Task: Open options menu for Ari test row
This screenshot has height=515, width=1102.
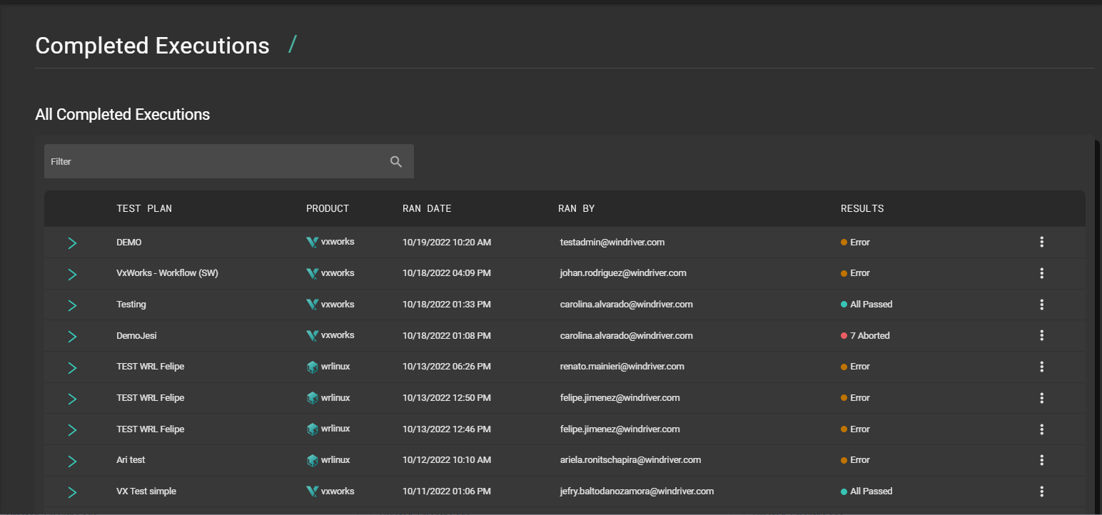Action: point(1041,460)
